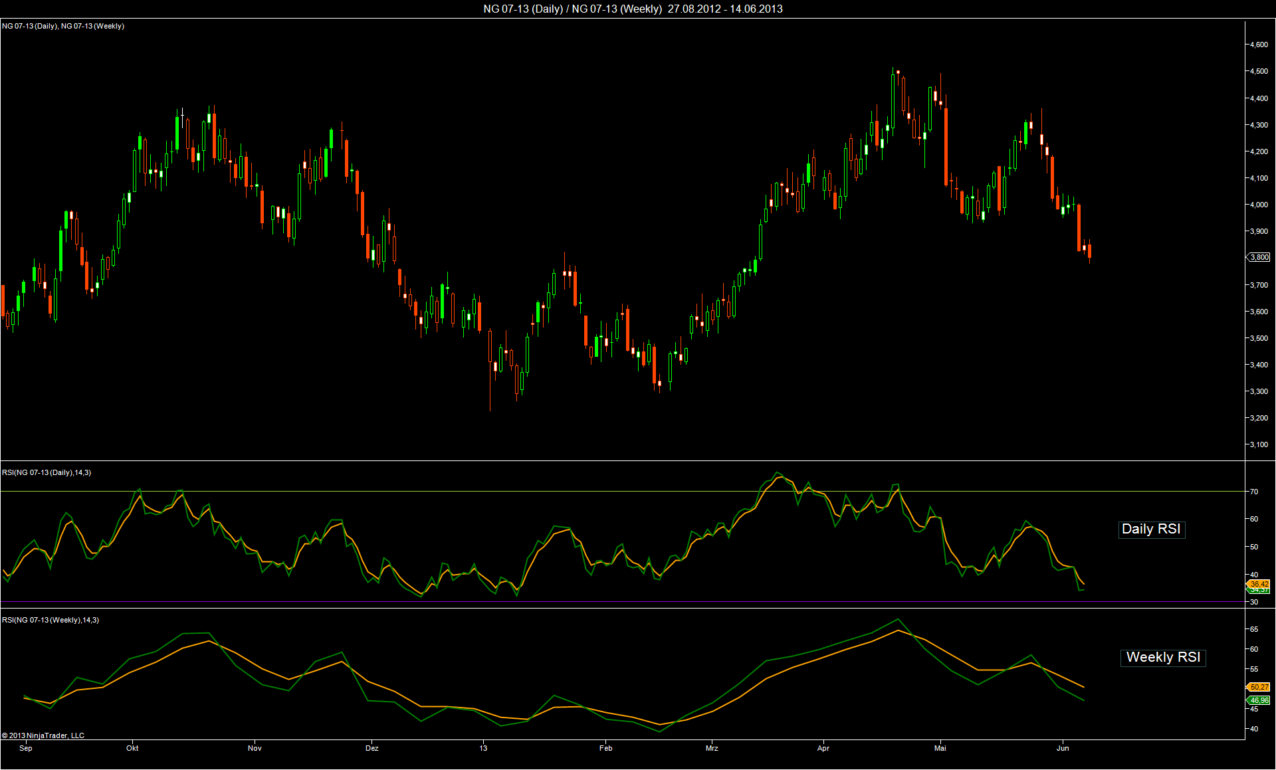Viewport: 1276px width, 770px height.
Task: Click the 3,800 current price marker
Action: coord(1259,257)
